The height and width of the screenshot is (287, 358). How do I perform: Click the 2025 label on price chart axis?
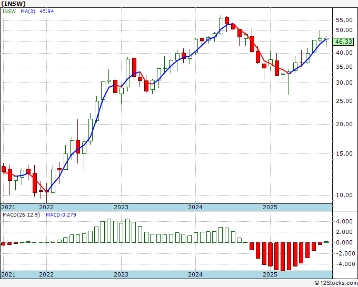pos(270,207)
